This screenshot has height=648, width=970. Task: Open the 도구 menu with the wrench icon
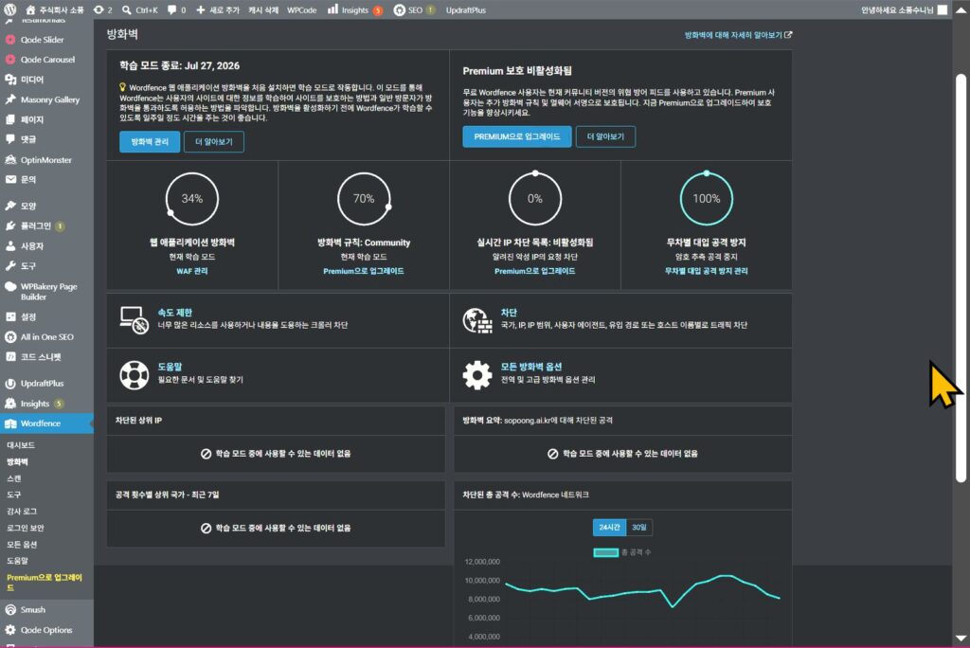coord(28,266)
